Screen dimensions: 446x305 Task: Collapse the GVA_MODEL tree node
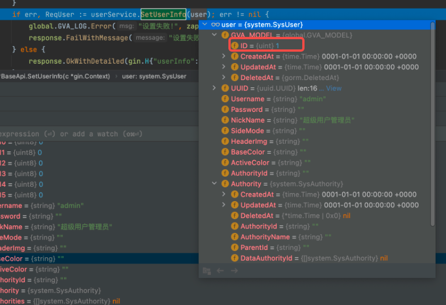(214, 35)
